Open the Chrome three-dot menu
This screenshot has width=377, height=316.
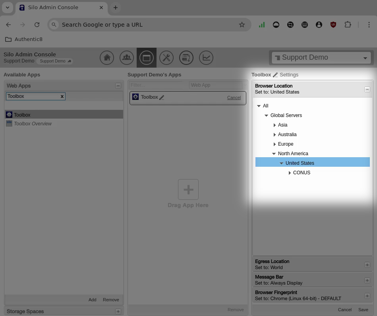[x=369, y=25]
